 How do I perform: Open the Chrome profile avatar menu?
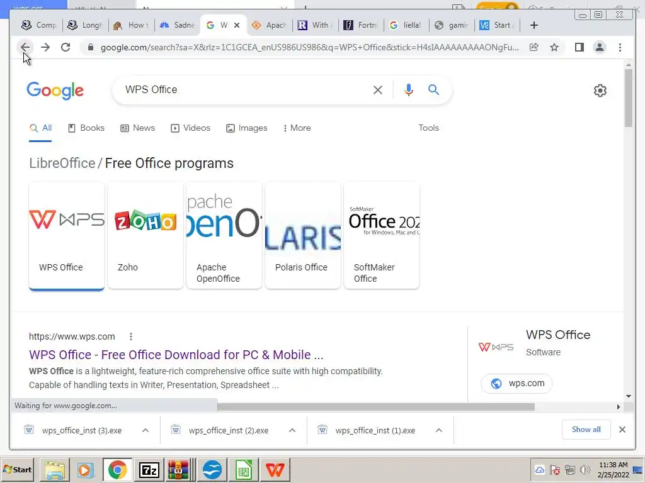[600, 47]
